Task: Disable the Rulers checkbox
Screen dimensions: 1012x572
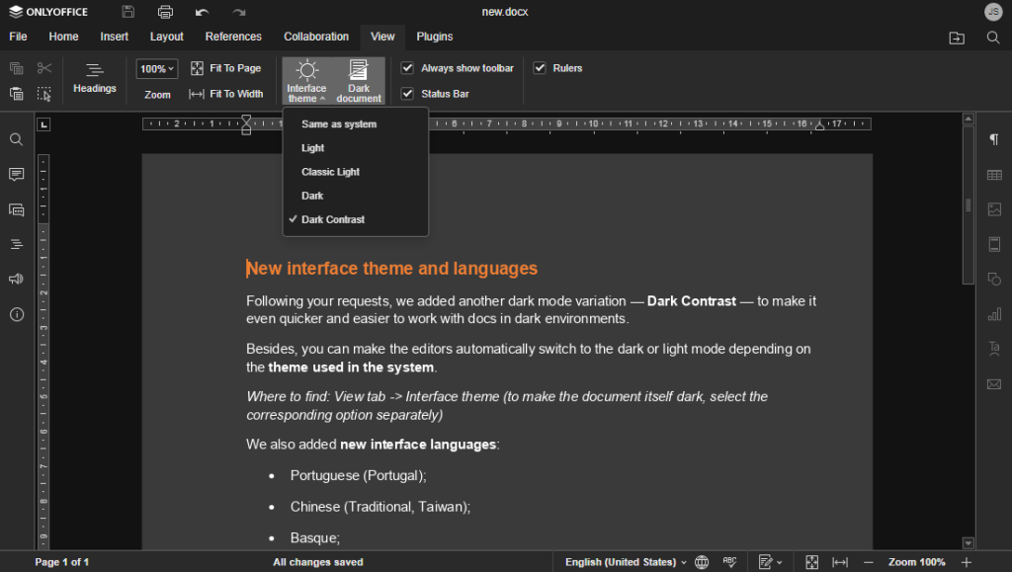Action: (540, 67)
